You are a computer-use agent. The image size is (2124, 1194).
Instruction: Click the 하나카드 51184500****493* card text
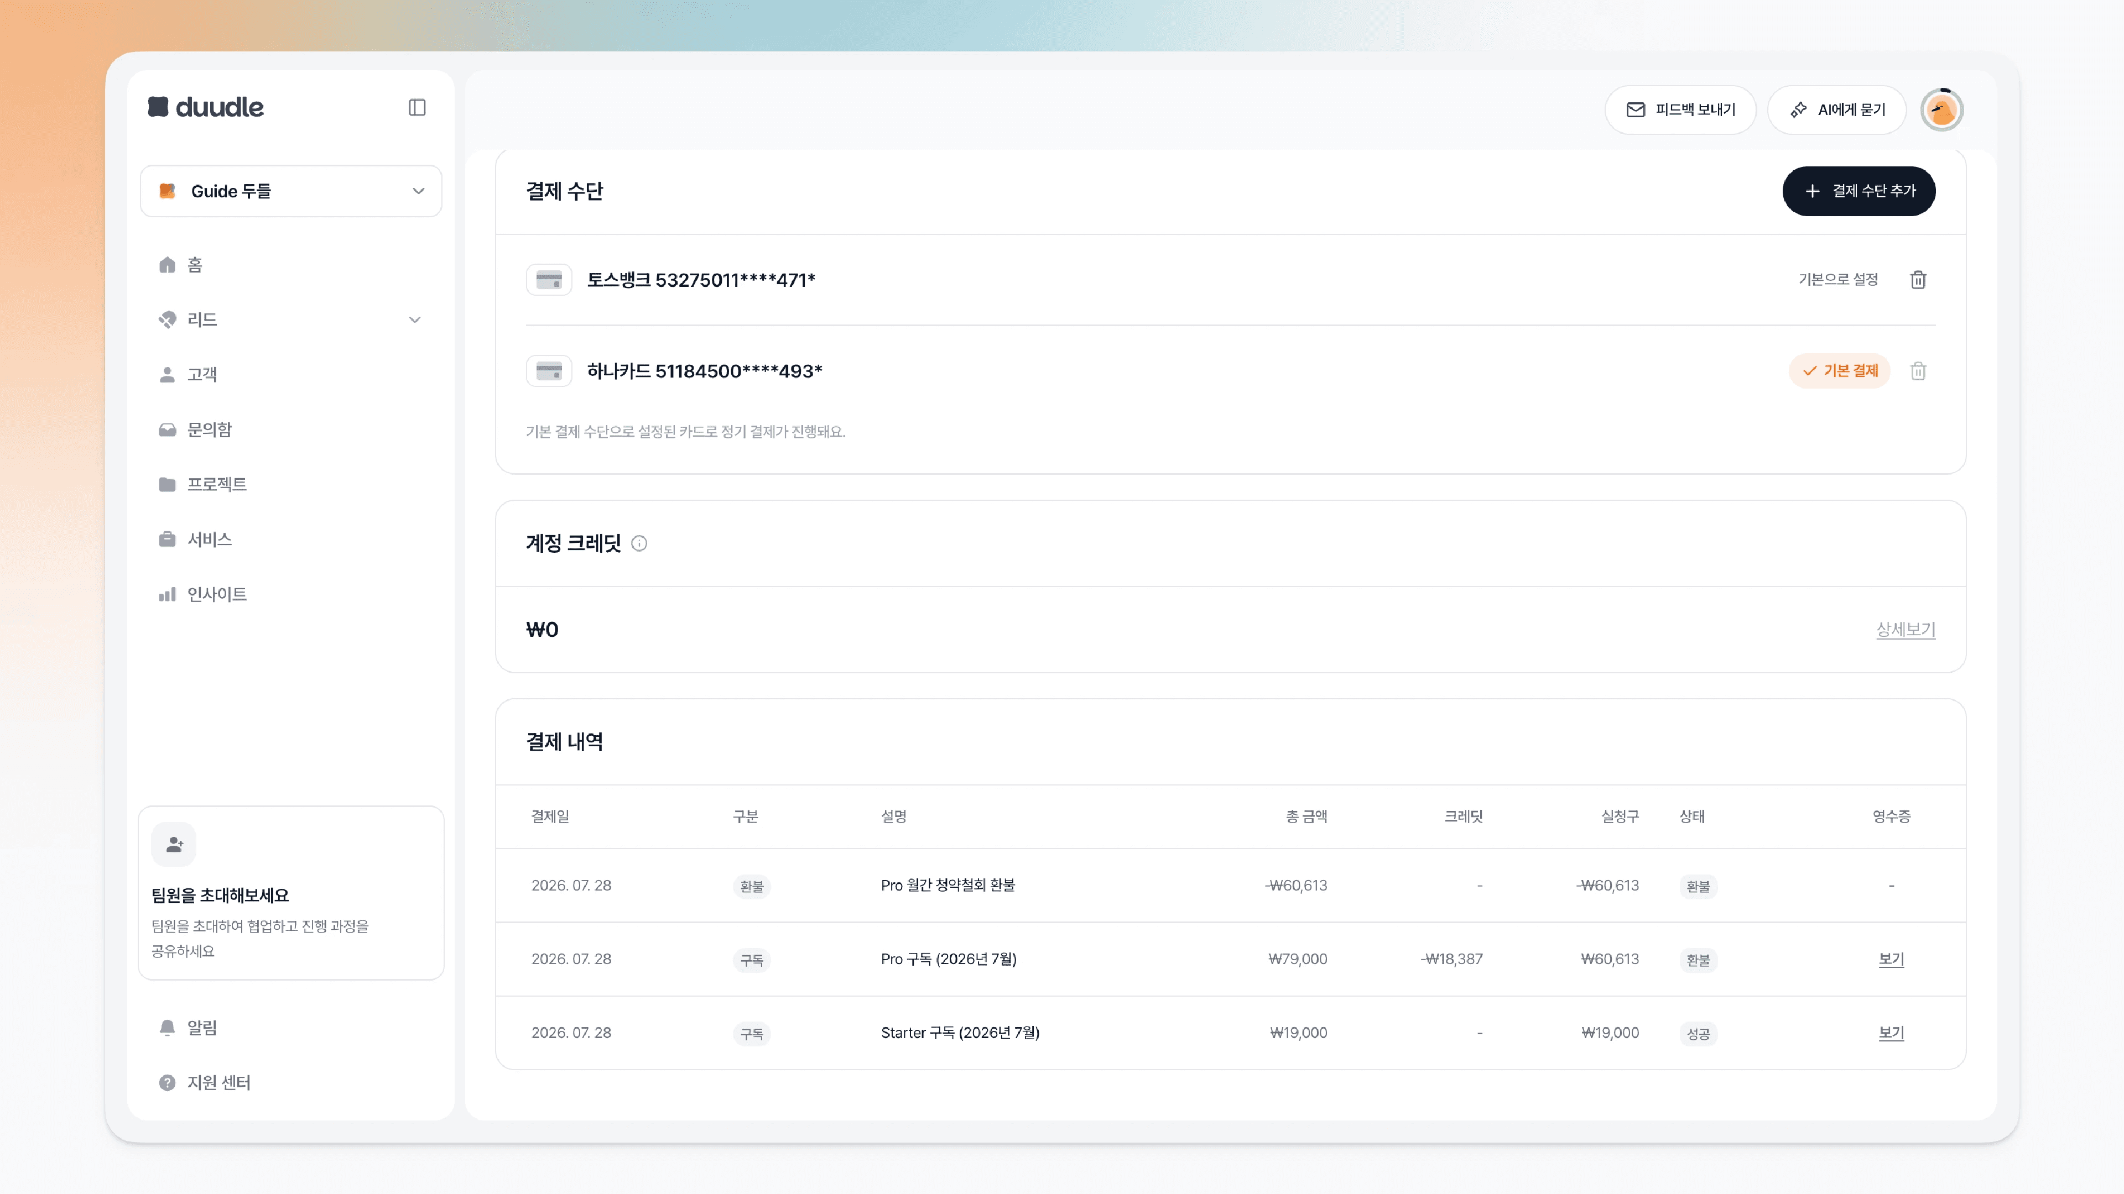pyautogui.click(x=705, y=371)
